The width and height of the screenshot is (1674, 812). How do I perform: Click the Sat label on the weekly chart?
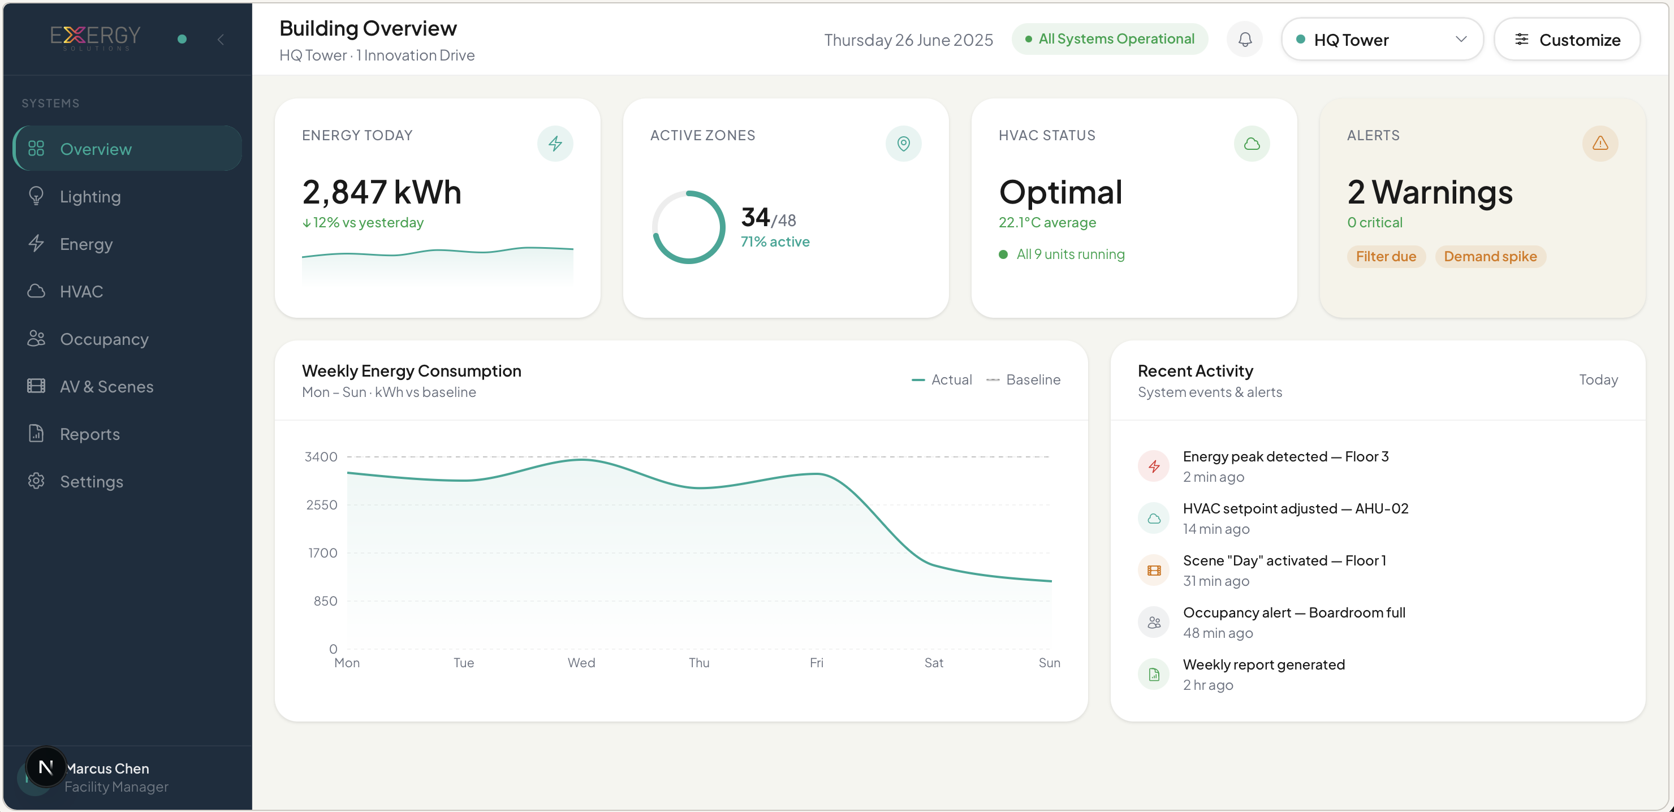pyautogui.click(x=933, y=663)
